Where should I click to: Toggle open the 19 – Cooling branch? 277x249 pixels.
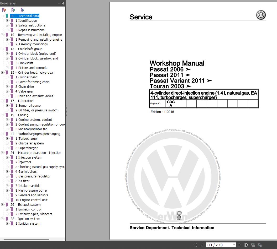[2, 115]
